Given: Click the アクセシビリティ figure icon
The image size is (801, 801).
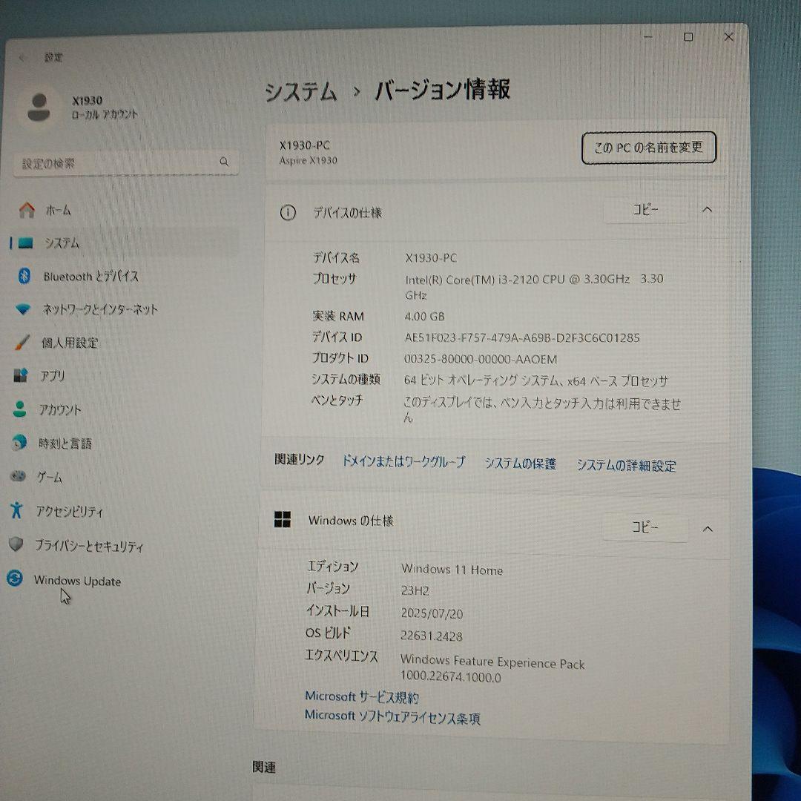Looking at the screenshot, I should [x=16, y=510].
